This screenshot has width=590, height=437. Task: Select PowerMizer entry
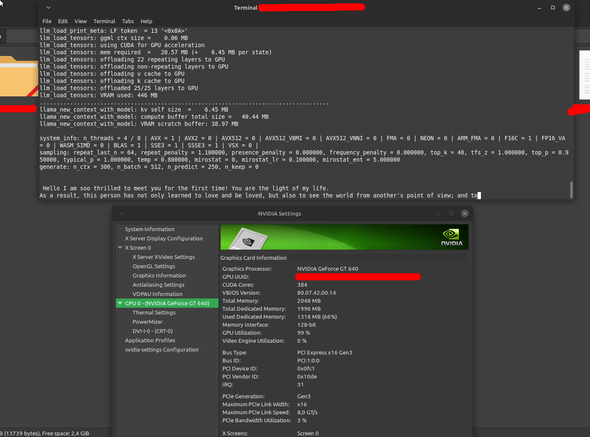[147, 322]
